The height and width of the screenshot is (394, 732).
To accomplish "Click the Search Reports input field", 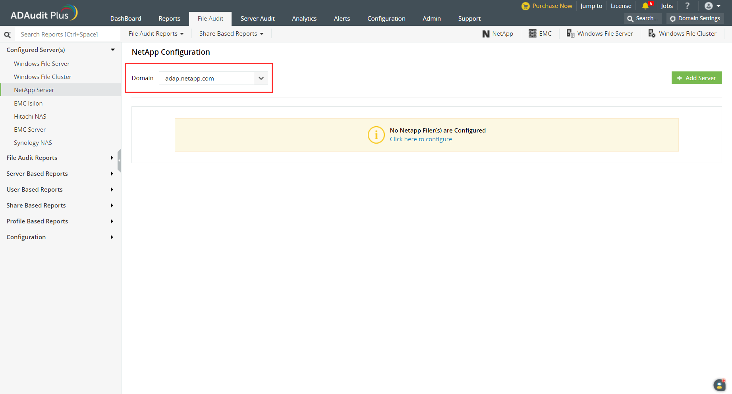I will (67, 35).
